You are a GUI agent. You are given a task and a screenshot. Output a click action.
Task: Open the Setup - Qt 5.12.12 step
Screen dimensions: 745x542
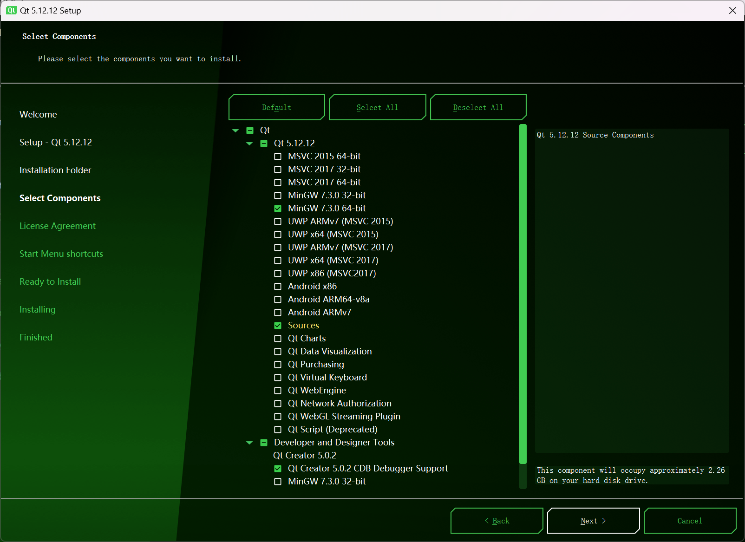point(56,142)
